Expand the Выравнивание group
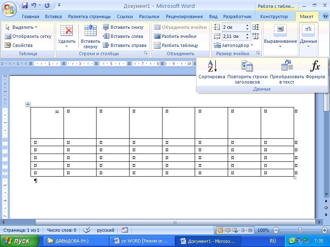The image size is (330, 247). coord(280,36)
